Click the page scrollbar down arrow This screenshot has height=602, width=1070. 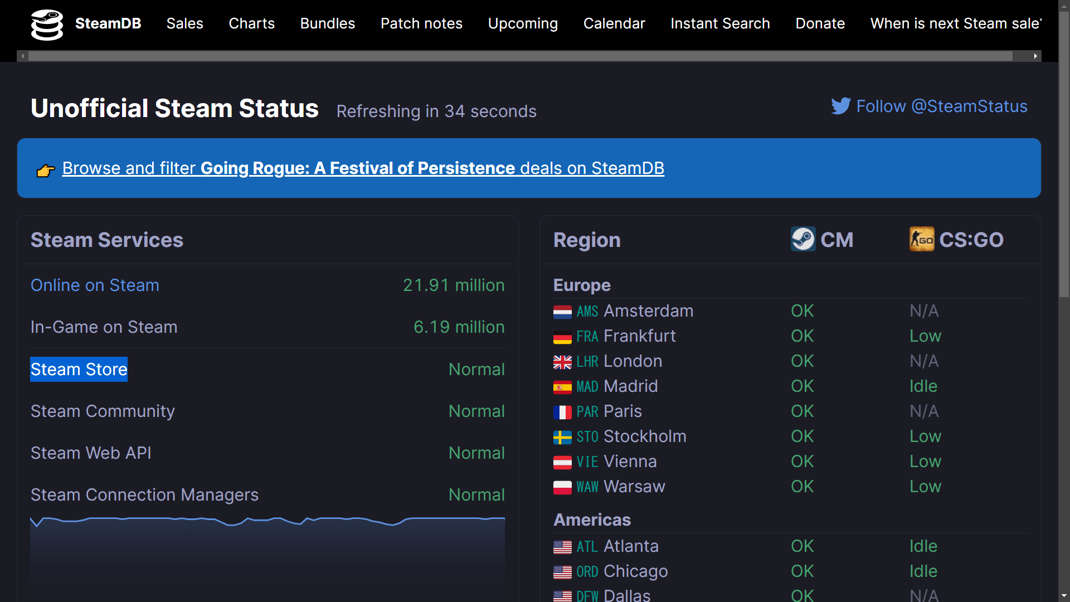pyautogui.click(x=1064, y=596)
